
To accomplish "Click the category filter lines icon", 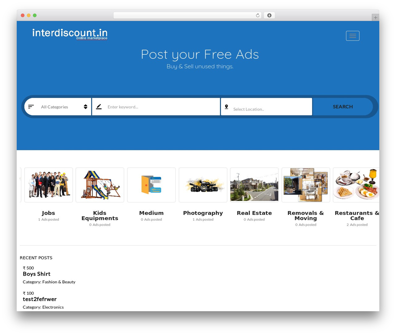I will point(31,107).
